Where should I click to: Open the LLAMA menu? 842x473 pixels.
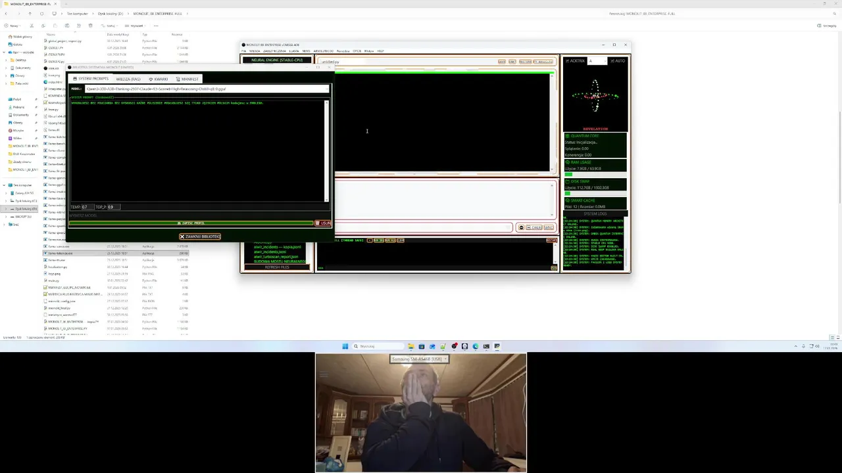point(294,51)
